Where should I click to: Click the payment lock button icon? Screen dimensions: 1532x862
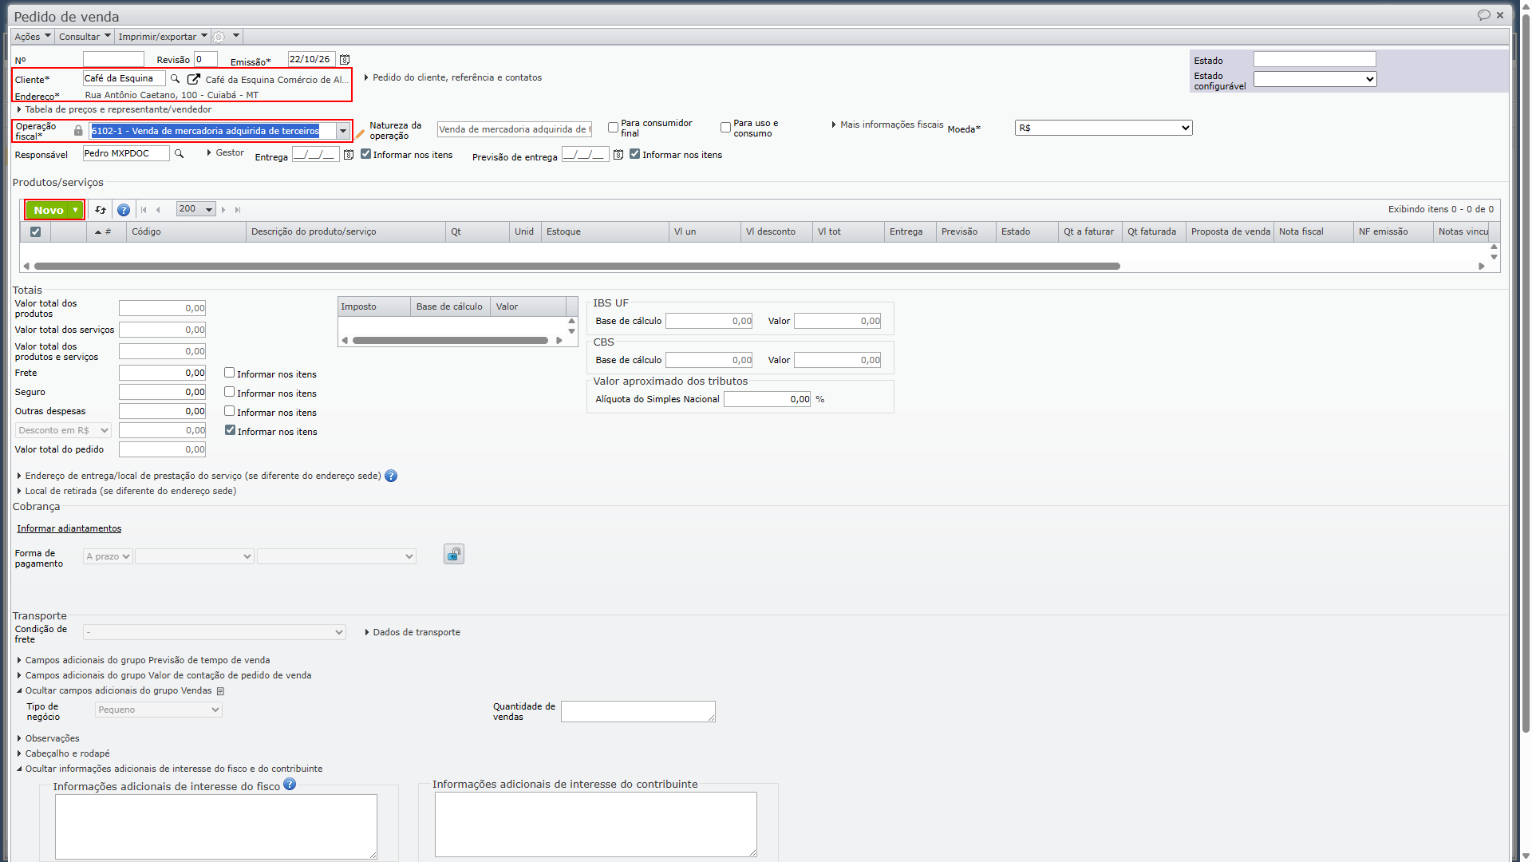click(454, 555)
